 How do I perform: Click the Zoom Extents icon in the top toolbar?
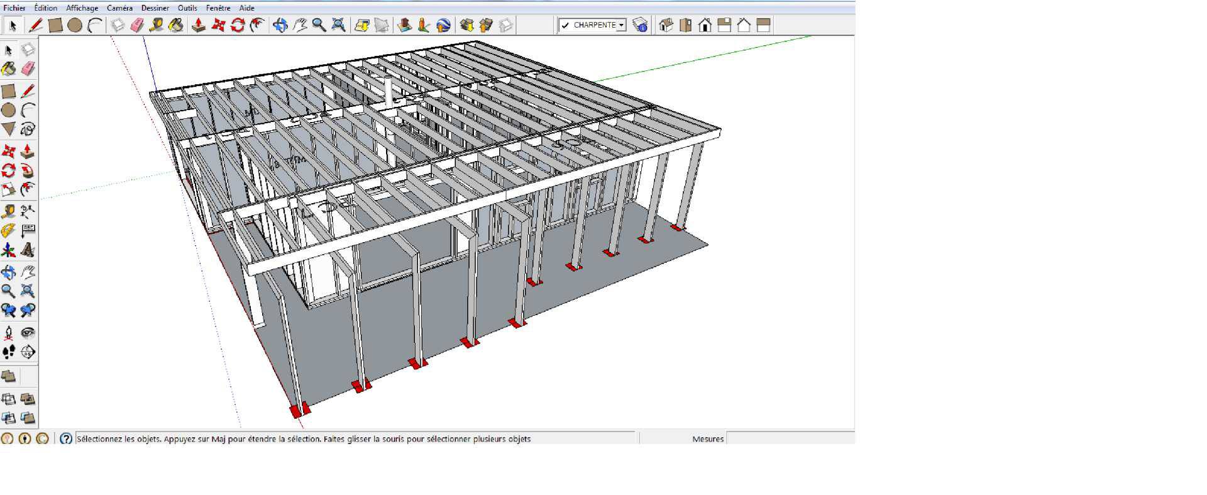[x=338, y=25]
